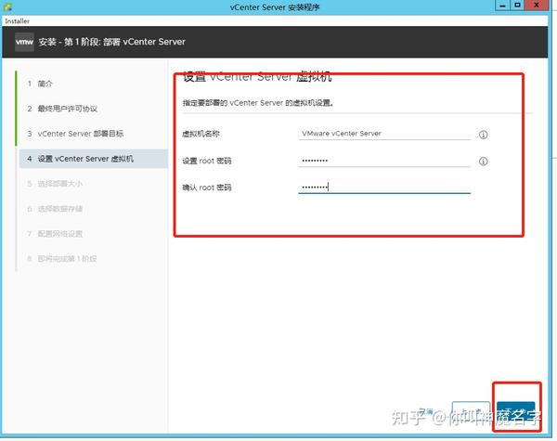Image resolution: width=557 pixels, height=441 pixels.
Task: Click the 取消 cancel button
Action: point(425,413)
